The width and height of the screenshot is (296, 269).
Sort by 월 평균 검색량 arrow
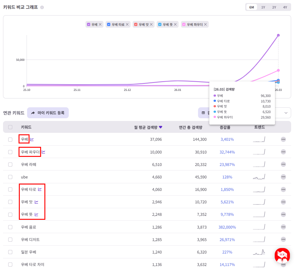(160, 127)
